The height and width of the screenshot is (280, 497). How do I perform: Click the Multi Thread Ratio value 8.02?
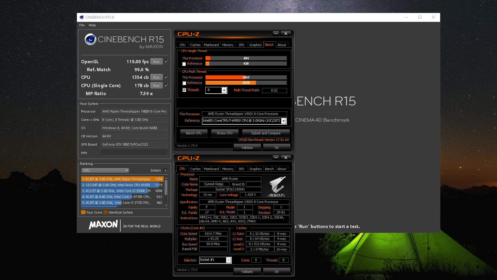click(x=274, y=90)
